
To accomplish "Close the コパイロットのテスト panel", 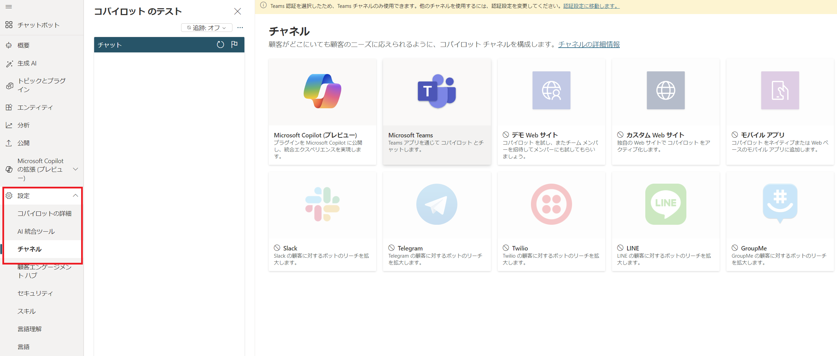I will tap(238, 11).
